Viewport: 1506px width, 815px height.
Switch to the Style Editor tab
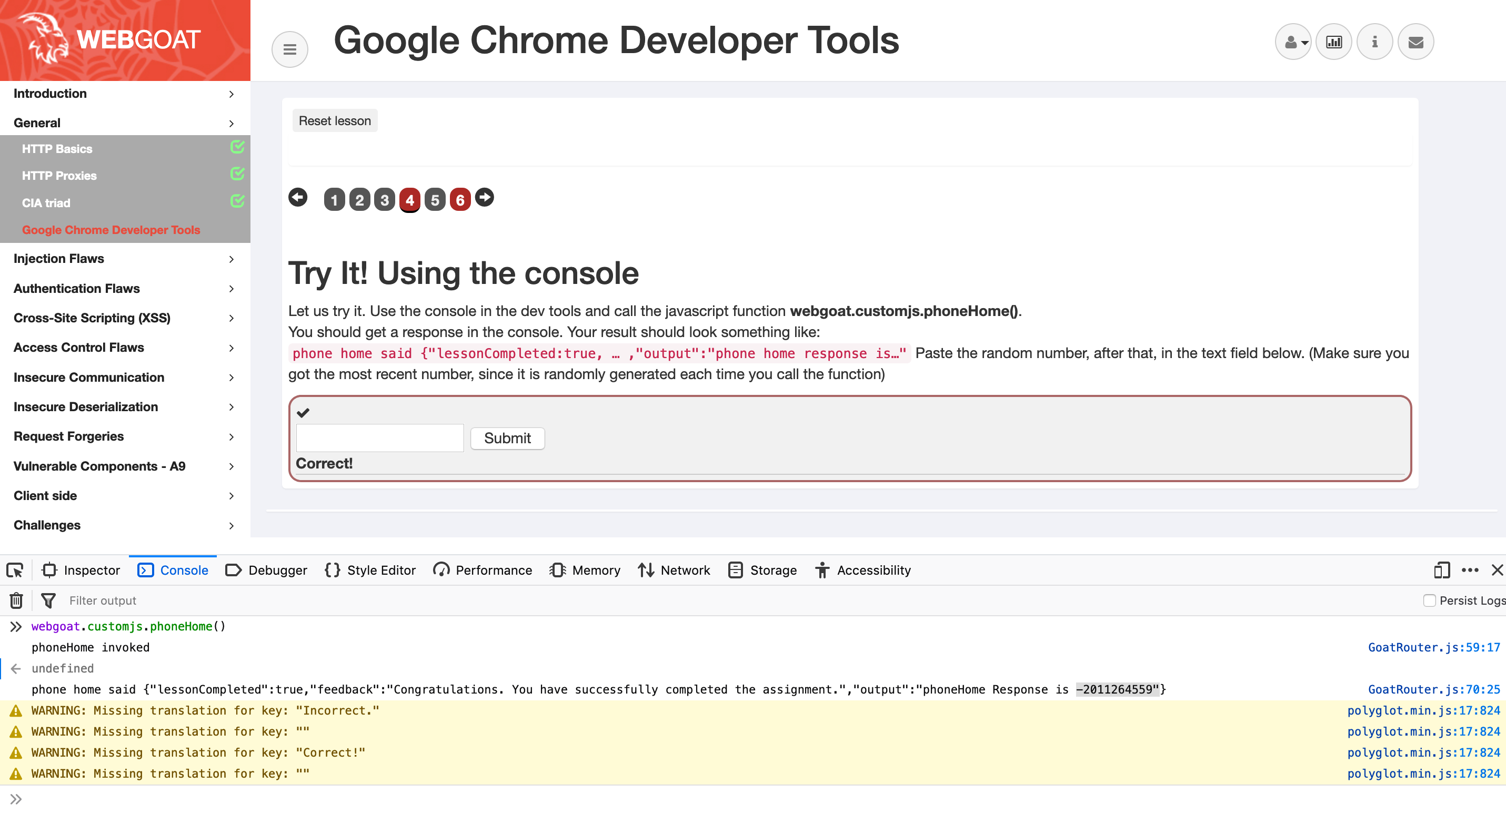370,570
